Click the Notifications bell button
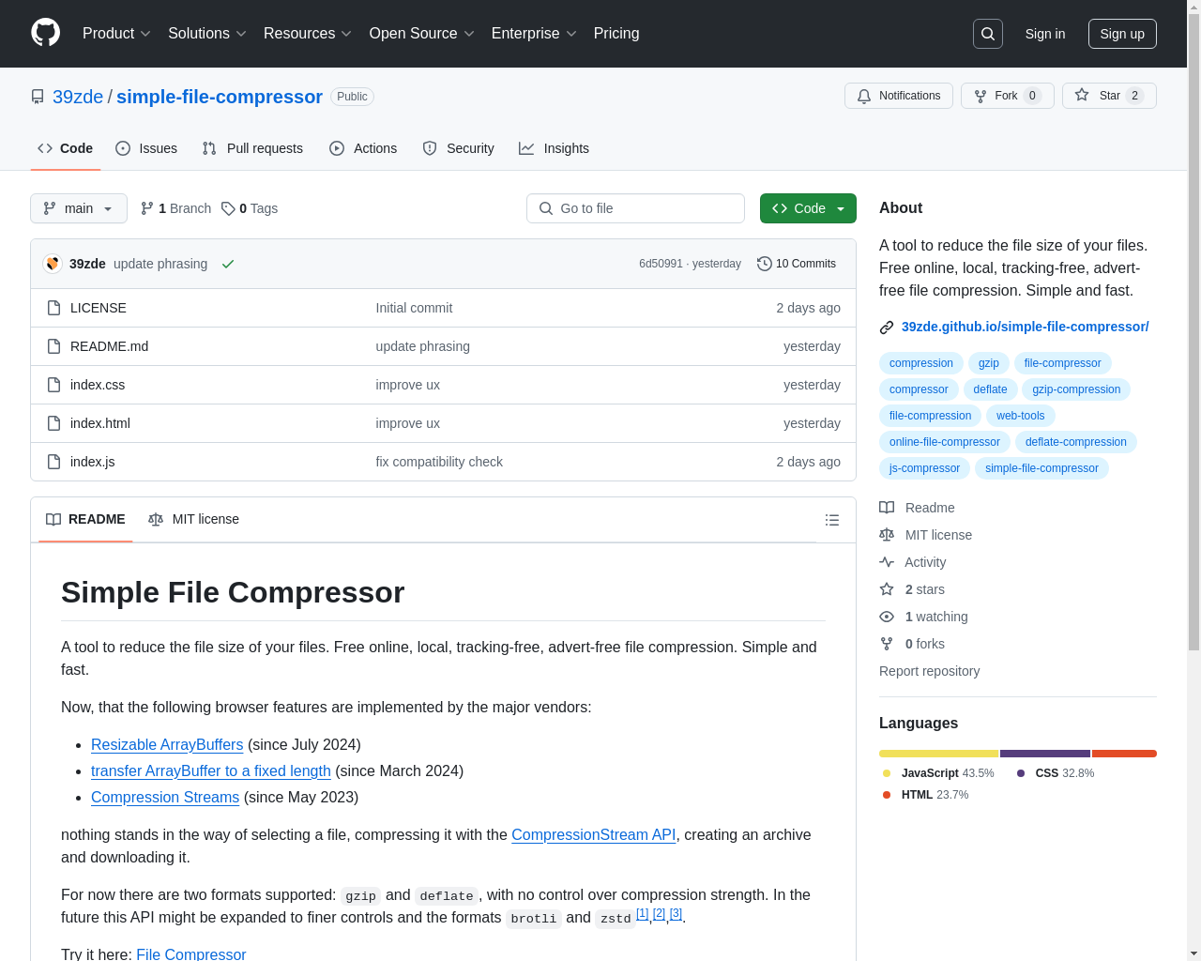 [899, 96]
